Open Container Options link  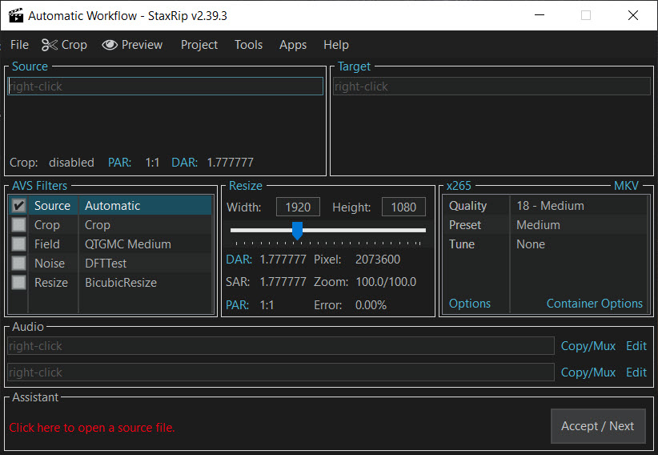[x=594, y=304]
